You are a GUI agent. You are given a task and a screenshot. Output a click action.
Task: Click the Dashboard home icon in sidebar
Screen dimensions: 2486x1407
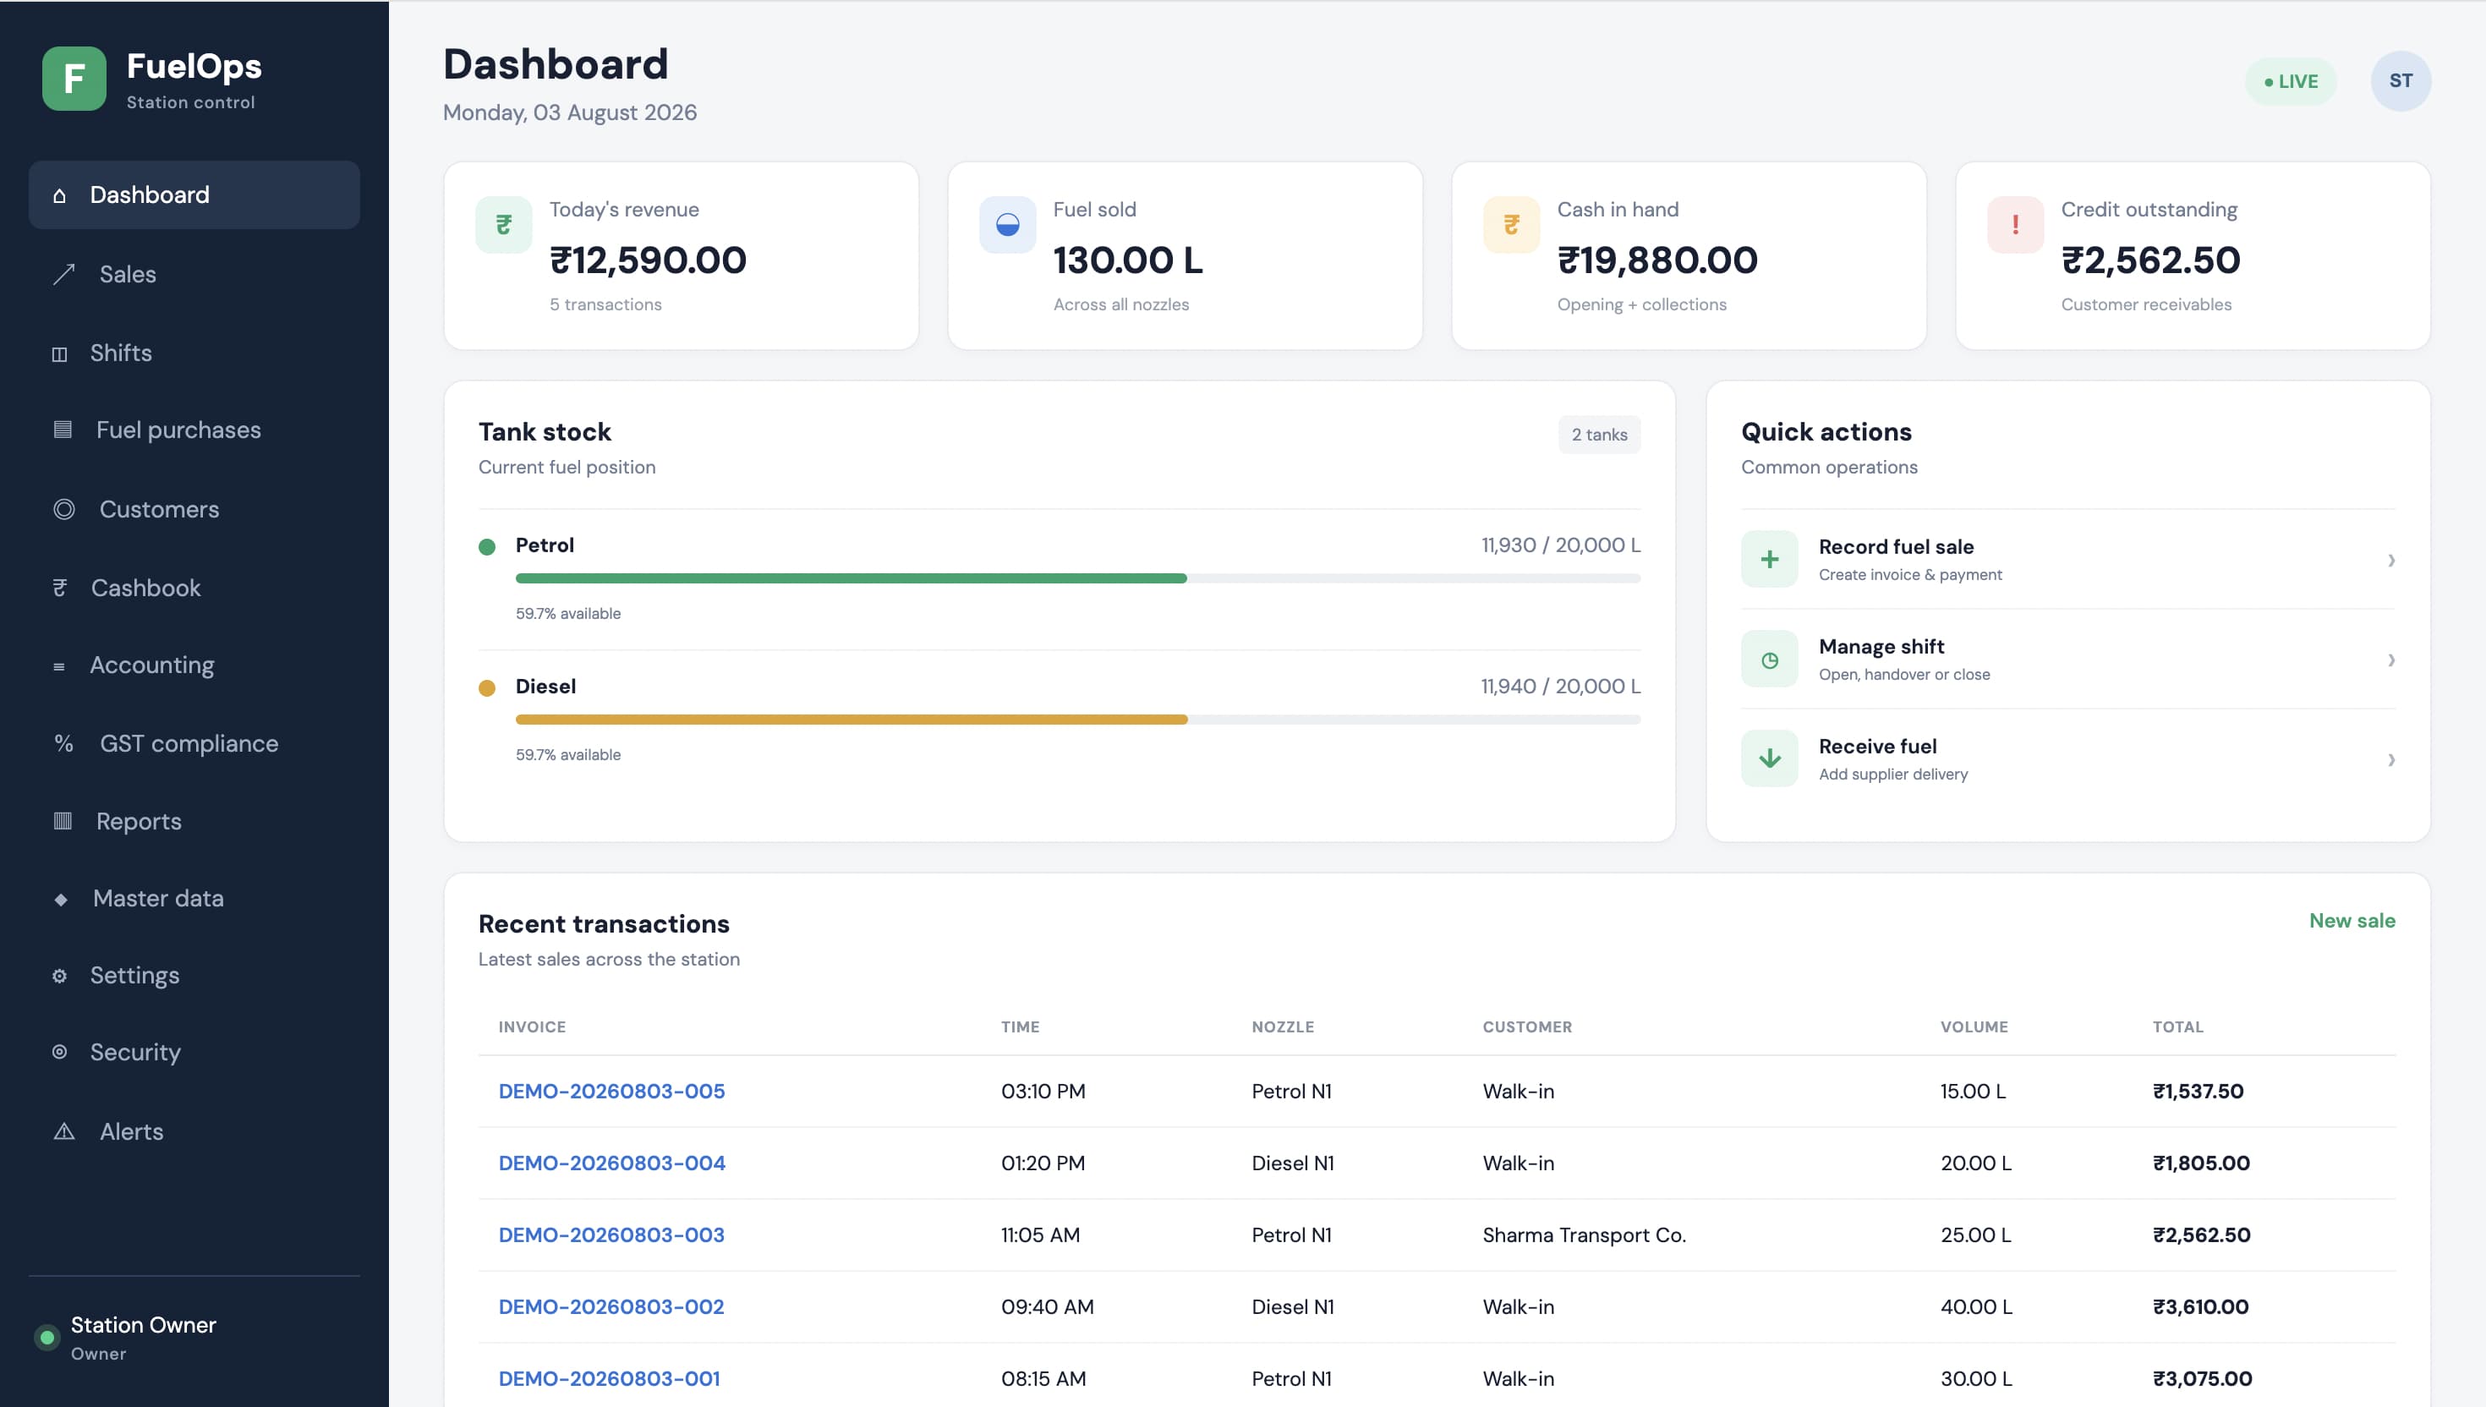click(x=60, y=195)
